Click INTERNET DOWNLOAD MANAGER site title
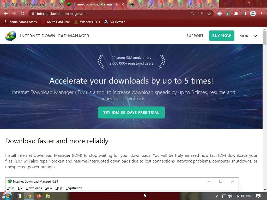 tap(55, 36)
